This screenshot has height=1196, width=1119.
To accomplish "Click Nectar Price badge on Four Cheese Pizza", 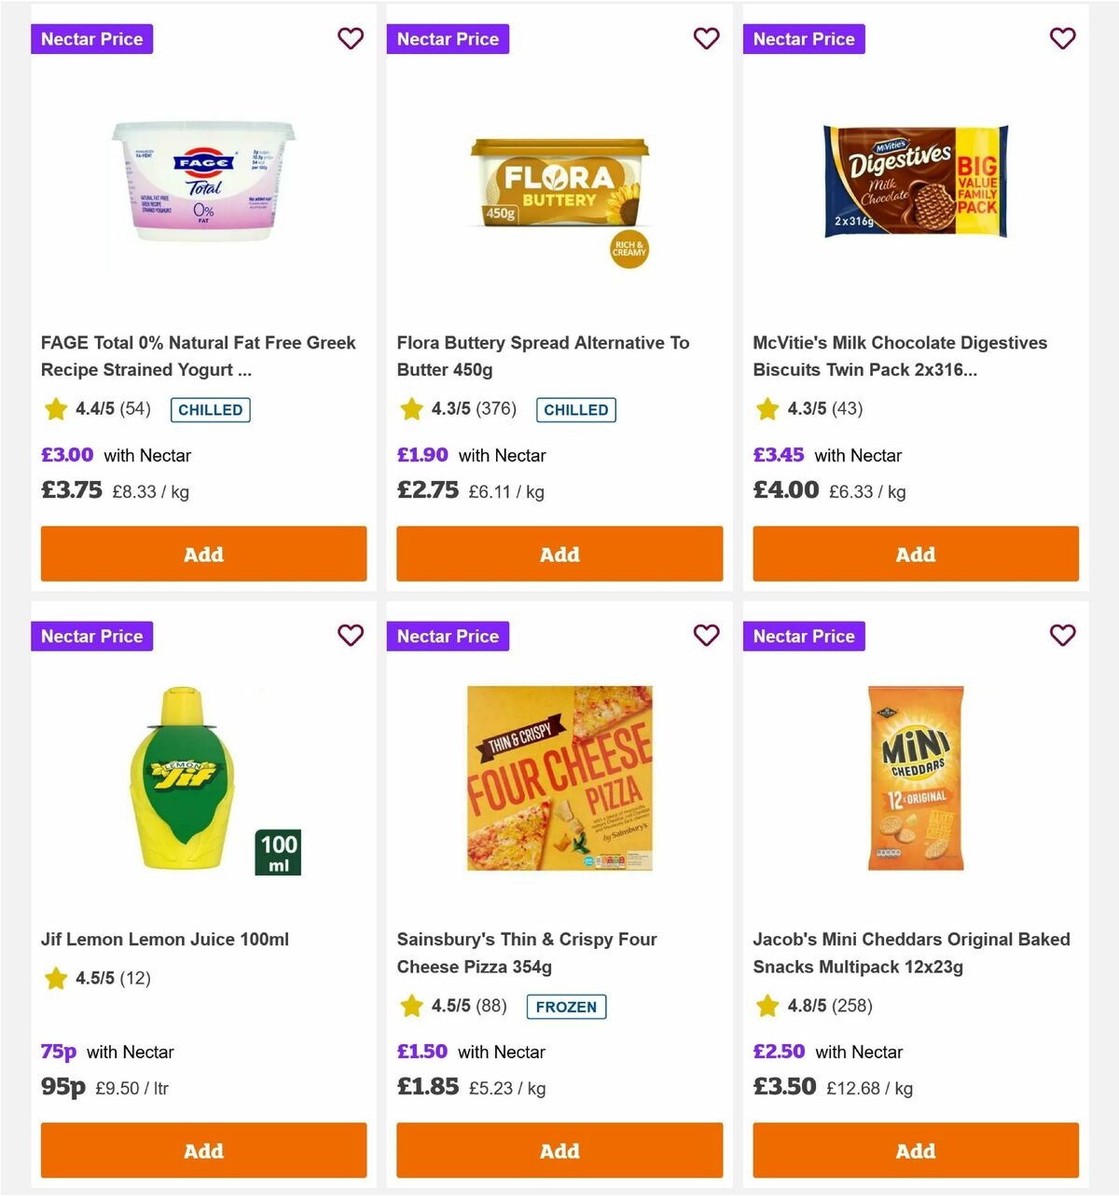I will point(448,636).
